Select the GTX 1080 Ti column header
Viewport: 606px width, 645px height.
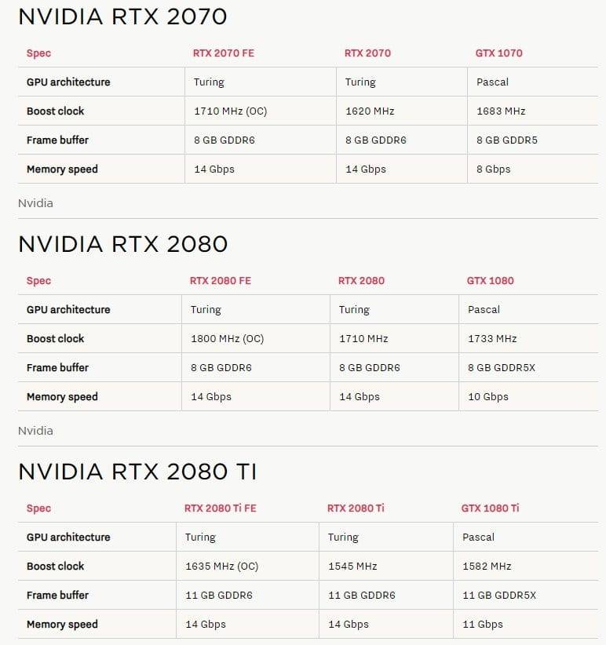click(x=490, y=508)
